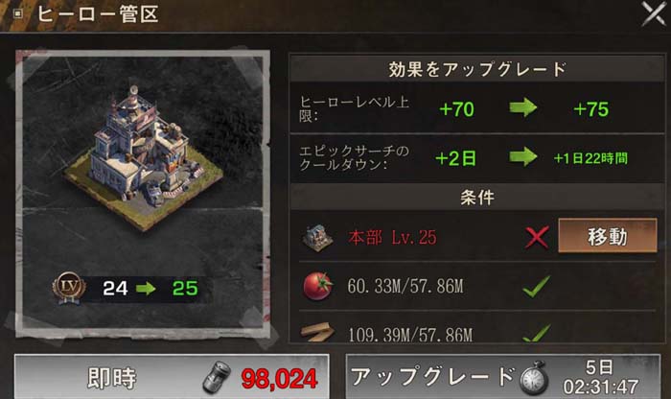Tap the tomato food resource icon
The height and width of the screenshot is (399, 671).
(318, 286)
